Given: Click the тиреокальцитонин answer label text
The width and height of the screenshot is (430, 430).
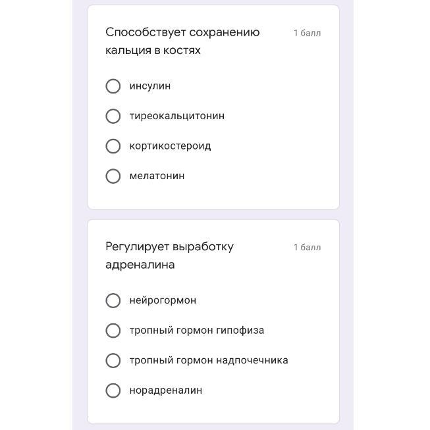Looking at the screenshot, I should pos(176,116).
